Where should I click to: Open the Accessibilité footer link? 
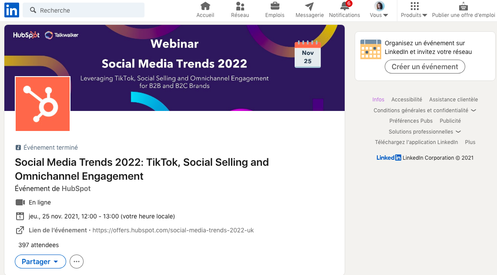click(406, 100)
